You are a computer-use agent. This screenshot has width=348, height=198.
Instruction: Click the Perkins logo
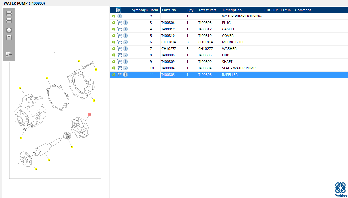pos(340,190)
